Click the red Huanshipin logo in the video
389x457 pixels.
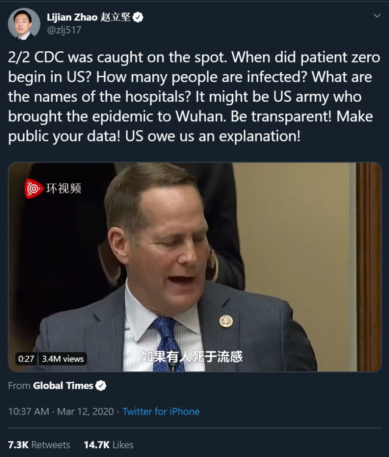point(33,189)
